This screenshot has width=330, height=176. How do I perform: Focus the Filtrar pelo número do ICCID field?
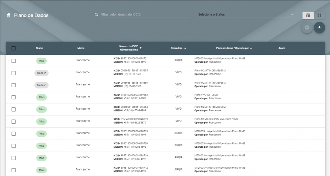[145, 14]
